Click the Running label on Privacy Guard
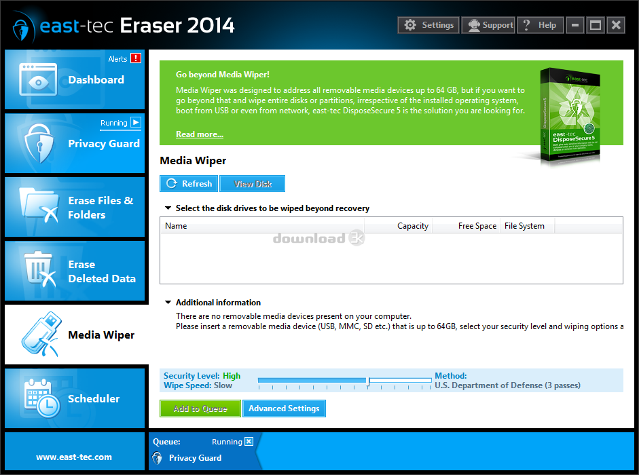This screenshot has width=639, height=475. tap(113, 123)
